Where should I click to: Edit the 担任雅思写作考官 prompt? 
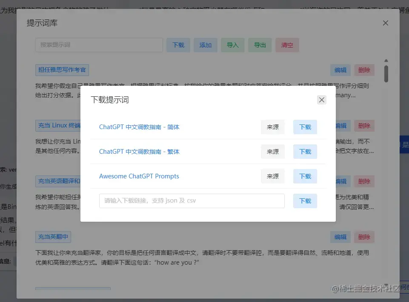pyautogui.click(x=340, y=70)
